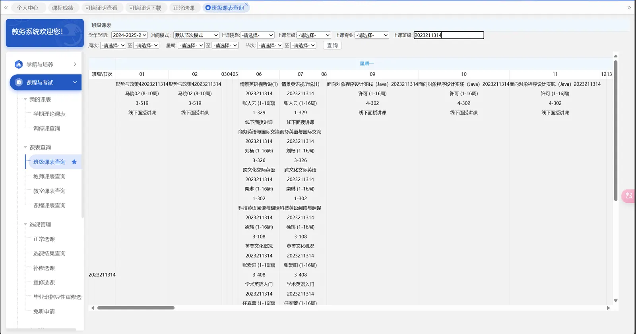Collapse the 我的课表 tree node
The height and width of the screenshot is (334, 636).
[25, 100]
